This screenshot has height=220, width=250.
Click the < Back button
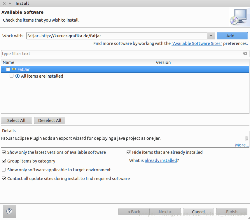point(134,212)
